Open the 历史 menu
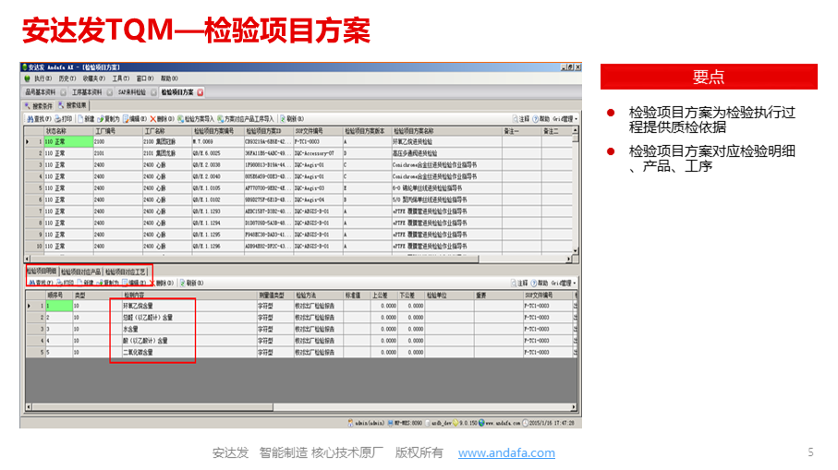The image size is (838, 470). [x=67, y=78]
